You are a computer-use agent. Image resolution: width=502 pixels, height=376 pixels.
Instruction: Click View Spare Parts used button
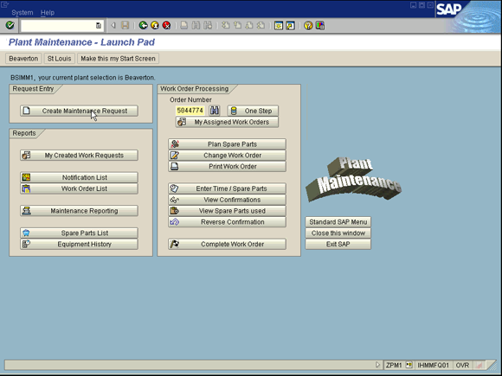[227, 211]
